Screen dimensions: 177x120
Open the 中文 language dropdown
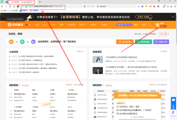tap(29, 25)
